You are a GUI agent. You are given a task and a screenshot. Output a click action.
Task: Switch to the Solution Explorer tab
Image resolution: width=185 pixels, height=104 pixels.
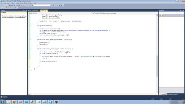click(x=172, y=94)
